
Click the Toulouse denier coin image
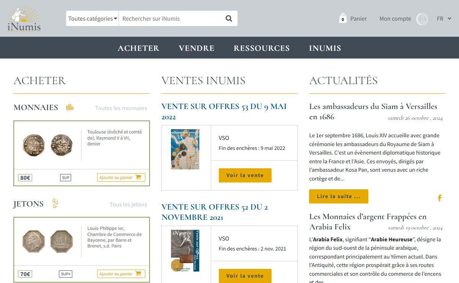pos(48,145)
